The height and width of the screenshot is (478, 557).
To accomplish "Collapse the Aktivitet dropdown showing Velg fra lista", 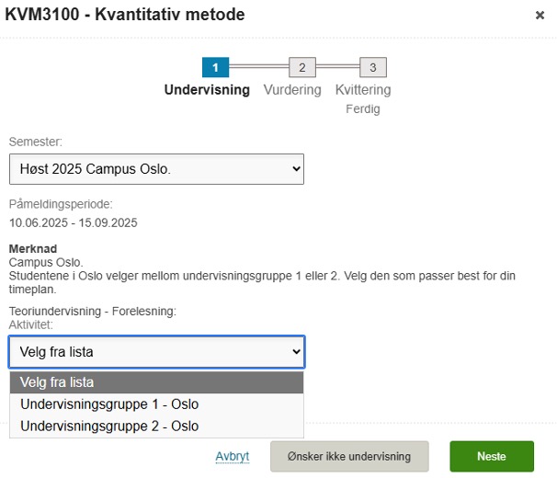I will pos(156,352).
